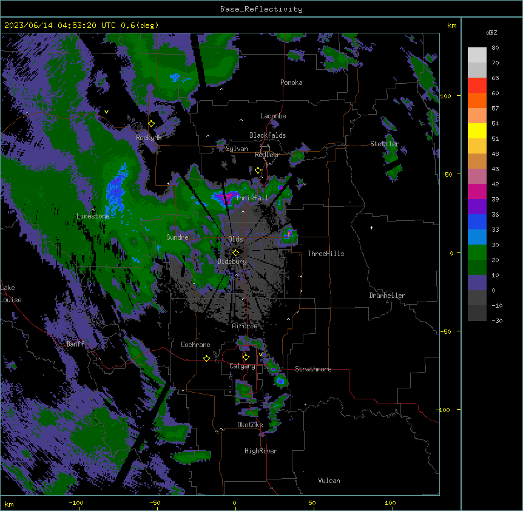This screenshot has width=523, height=511.
Task: Select the Sylvan label on the map
Action: [x=237, y=149]
